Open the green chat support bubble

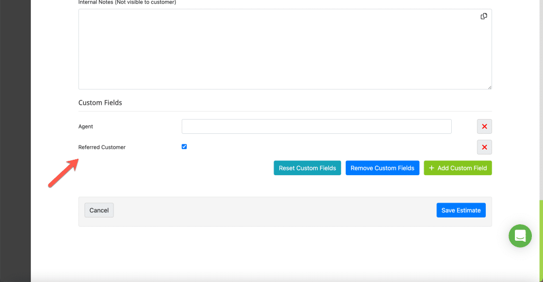tap(520, 236)
